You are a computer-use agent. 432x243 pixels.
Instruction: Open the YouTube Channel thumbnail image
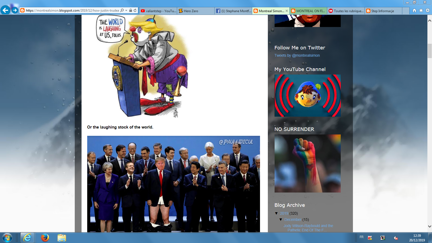308,96
